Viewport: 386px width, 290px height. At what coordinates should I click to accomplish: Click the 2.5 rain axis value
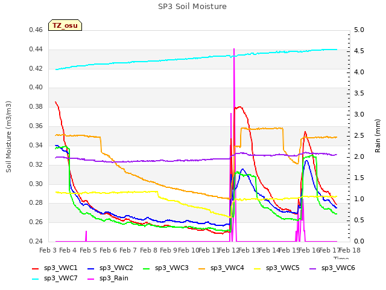359,136
